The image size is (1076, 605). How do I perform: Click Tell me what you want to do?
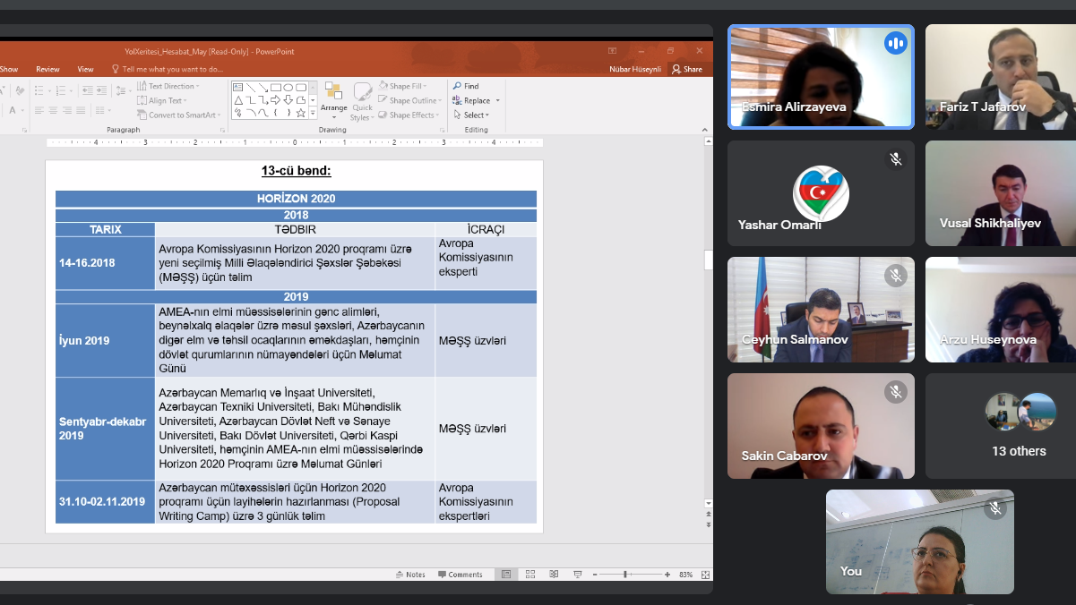click(168, 69)
